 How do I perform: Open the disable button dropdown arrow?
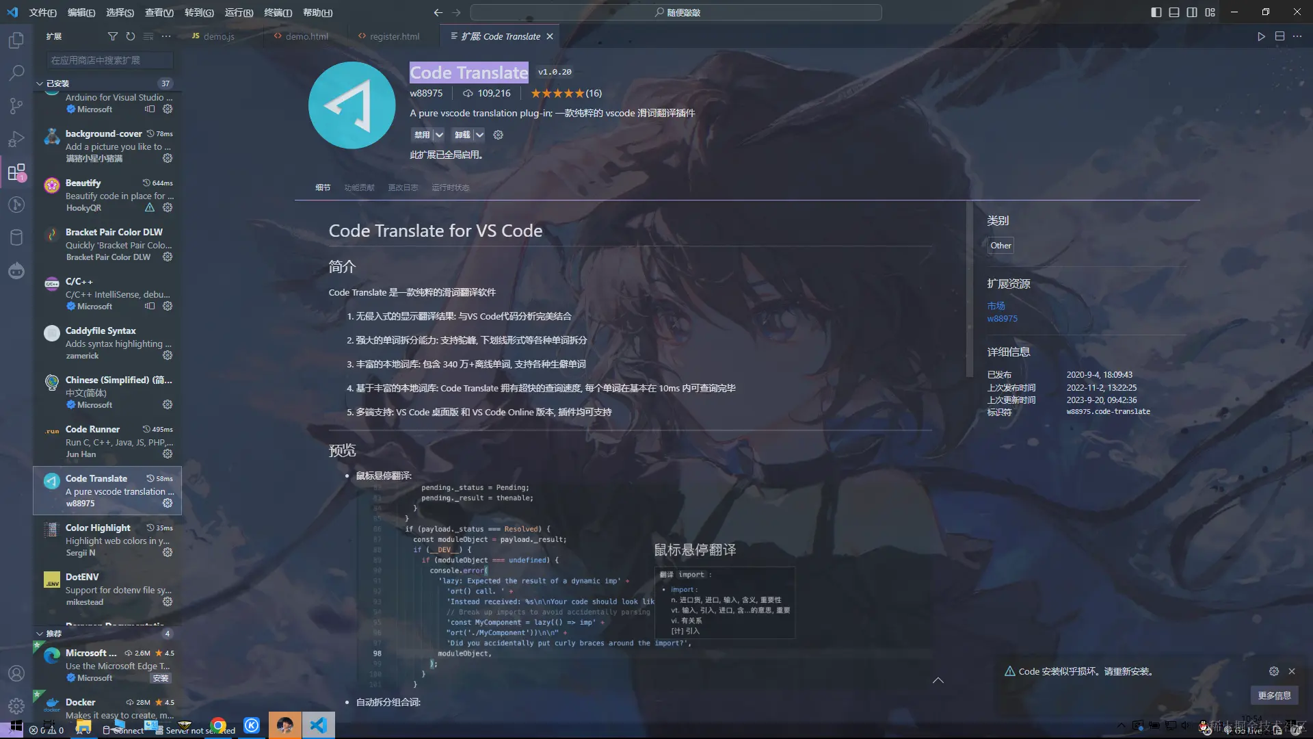pyautogui.click(x=439, y=135)
